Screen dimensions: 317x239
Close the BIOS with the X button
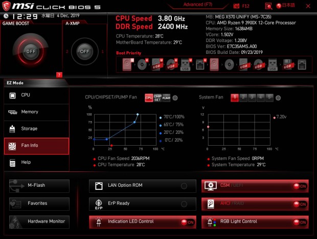tap(308, 6)
